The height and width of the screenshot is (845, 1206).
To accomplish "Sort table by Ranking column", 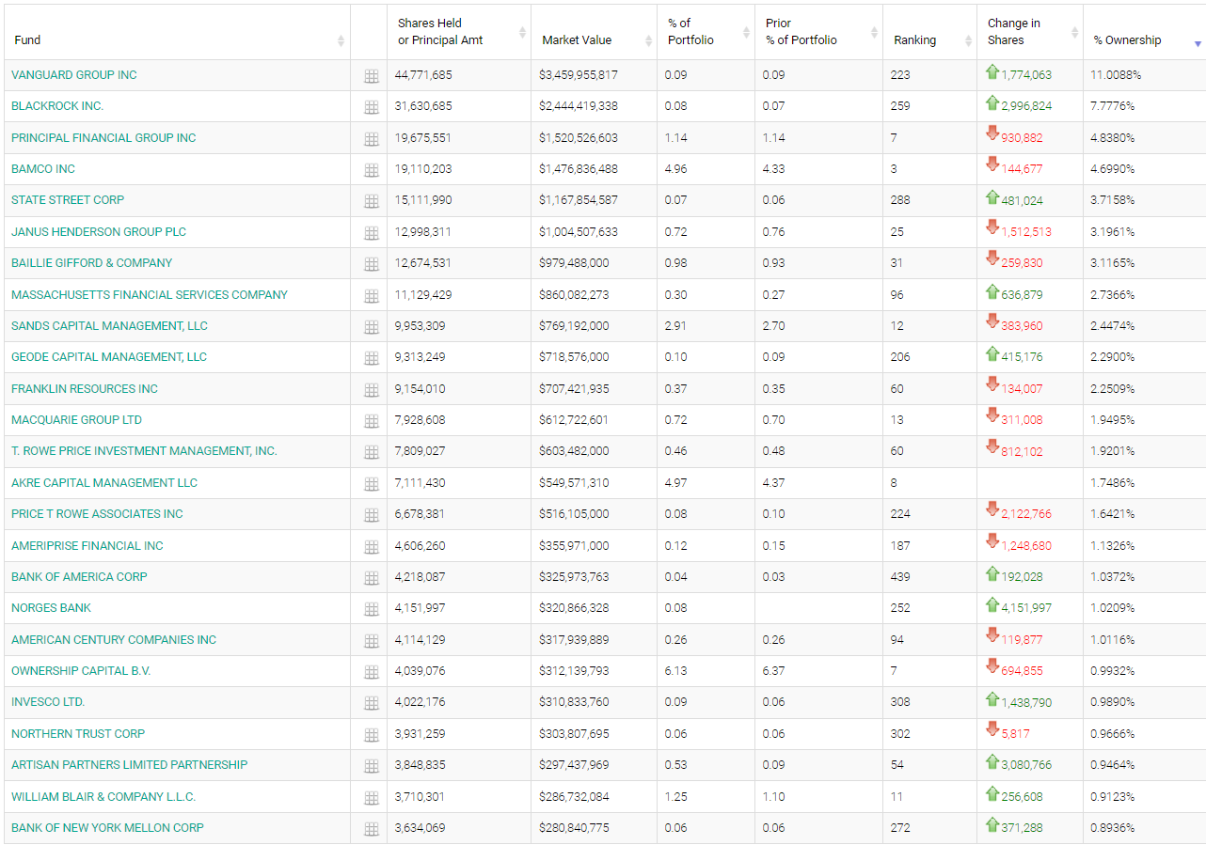I will [x=929, y=32].
